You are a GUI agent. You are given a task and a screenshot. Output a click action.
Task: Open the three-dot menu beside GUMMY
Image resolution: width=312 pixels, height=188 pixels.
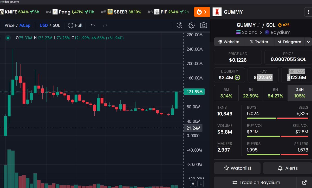(308, 12)
